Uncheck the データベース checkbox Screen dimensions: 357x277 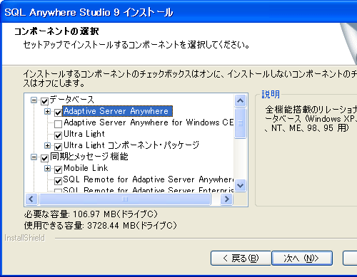(44, 101)
